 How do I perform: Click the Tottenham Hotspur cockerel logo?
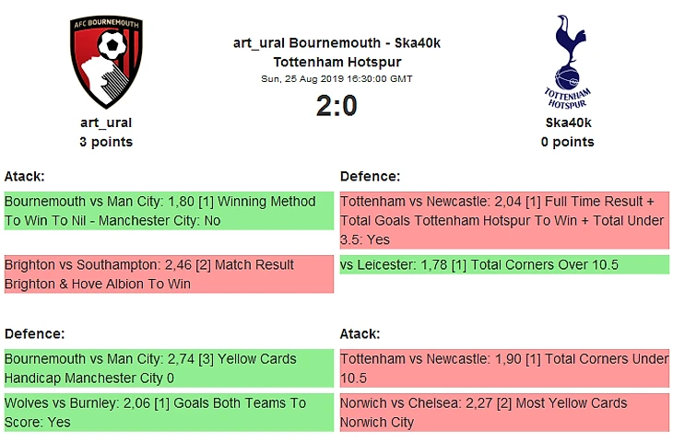(x=567, y=63)
